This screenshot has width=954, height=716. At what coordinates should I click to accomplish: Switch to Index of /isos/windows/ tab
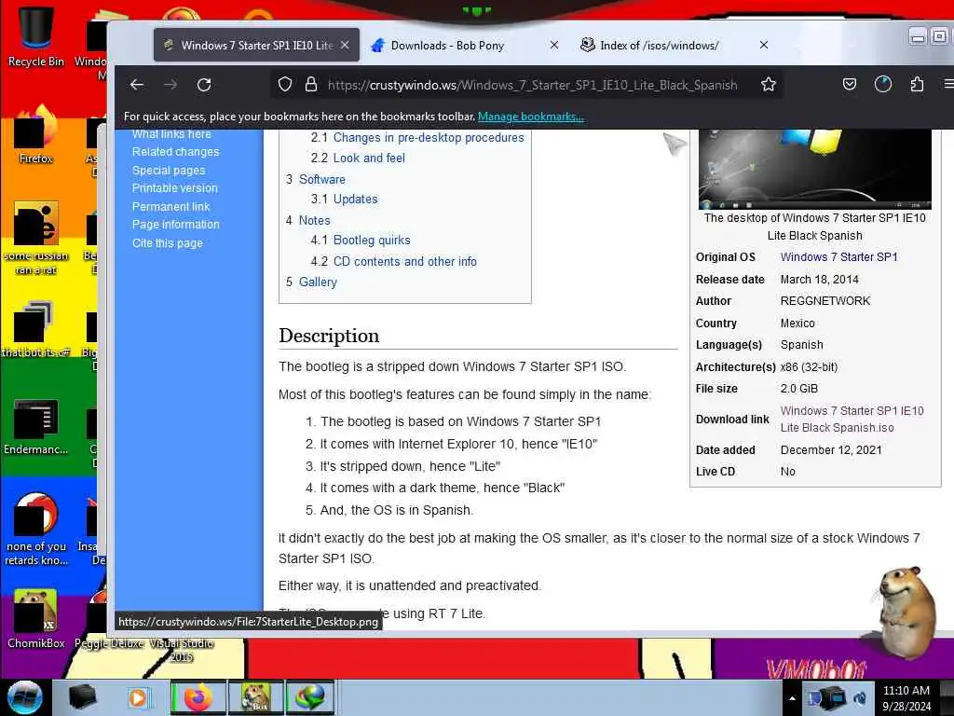point(659,45)
